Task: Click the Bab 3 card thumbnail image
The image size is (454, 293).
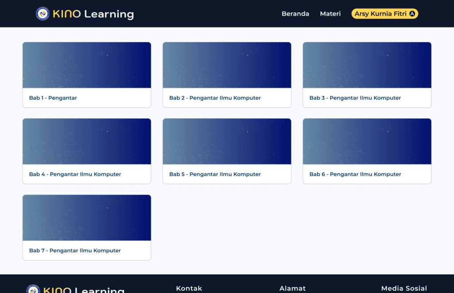Action: tap(367, 65)
